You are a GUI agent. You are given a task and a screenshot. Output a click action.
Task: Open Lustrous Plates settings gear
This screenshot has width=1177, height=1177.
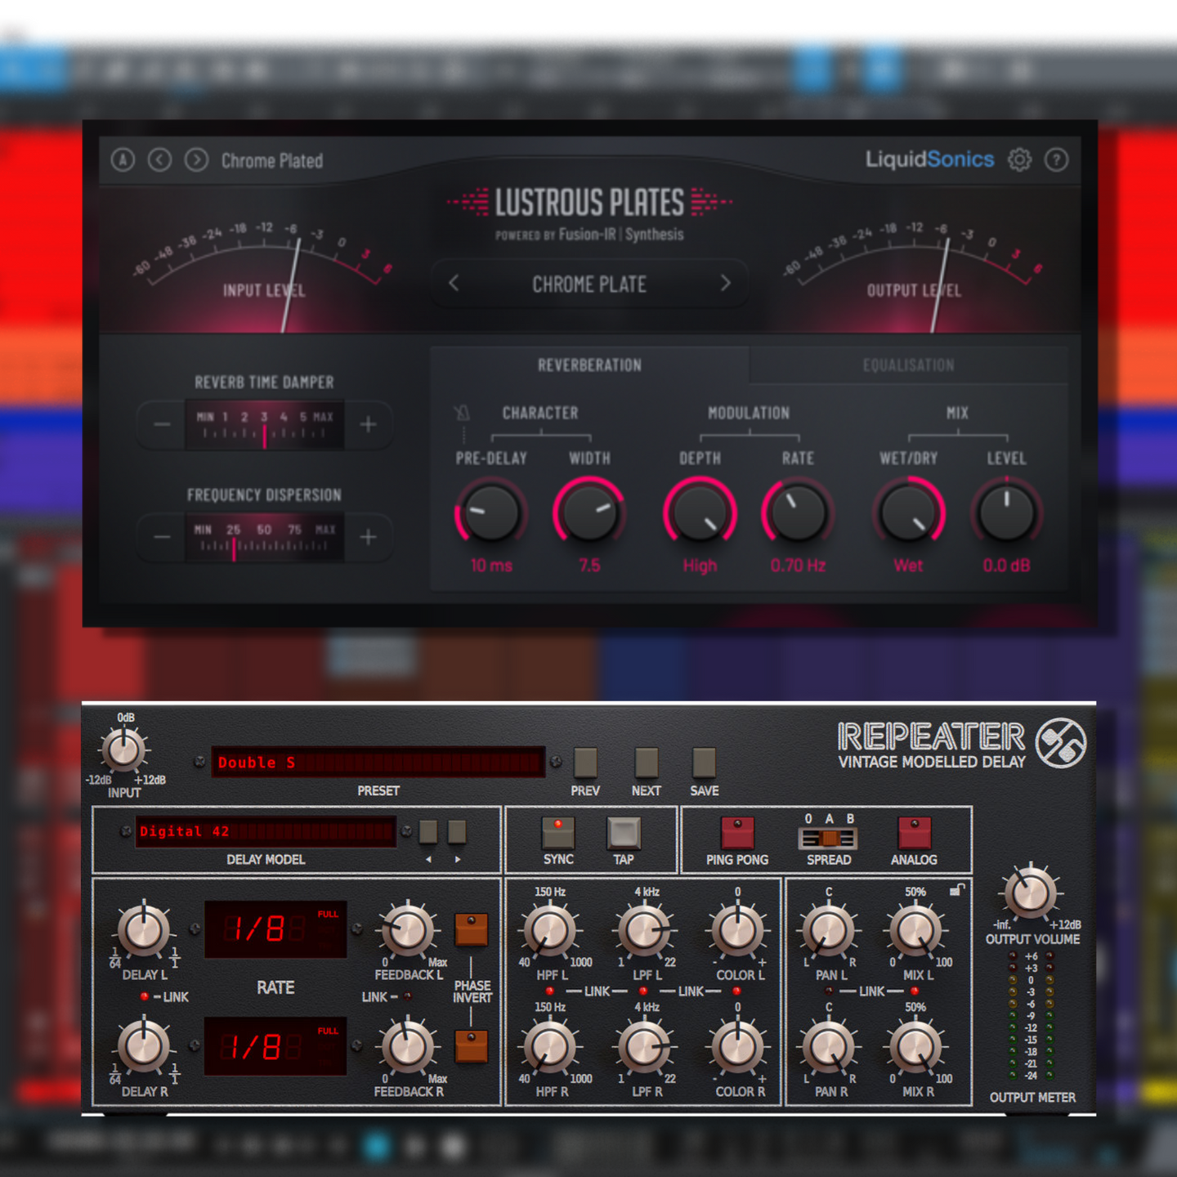1019,159
